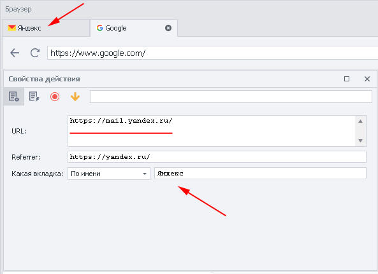Click the URL field scroll up arrow
Viewport: 378px width, 274px height.
click(x=361, y=121)
